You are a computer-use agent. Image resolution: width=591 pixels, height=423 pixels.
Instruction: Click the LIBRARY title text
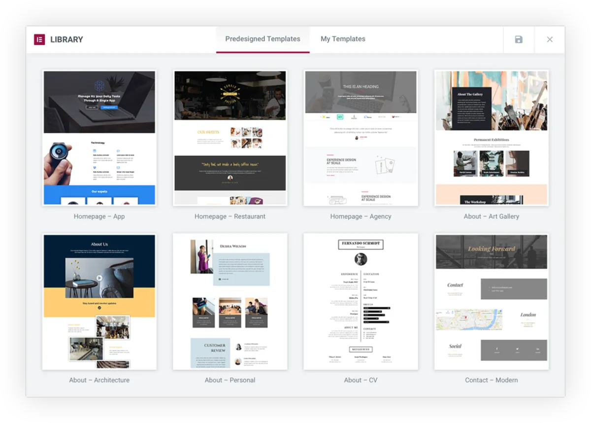tap(66, 39)
